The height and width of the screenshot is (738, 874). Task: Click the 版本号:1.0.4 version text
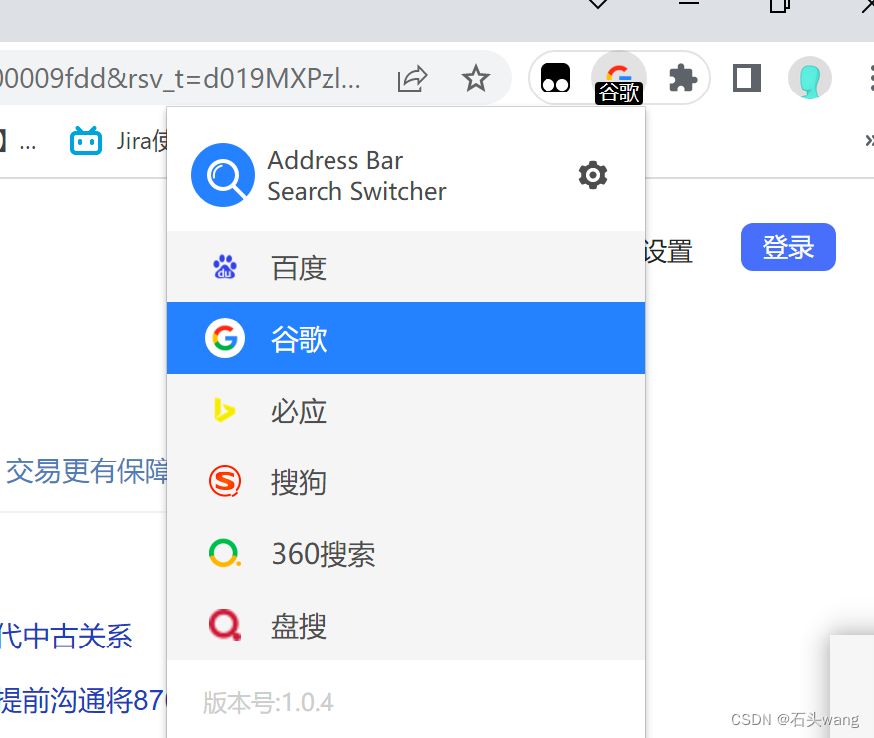268,703
